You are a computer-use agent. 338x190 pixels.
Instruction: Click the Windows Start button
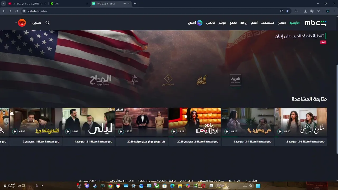click(258, 186)
